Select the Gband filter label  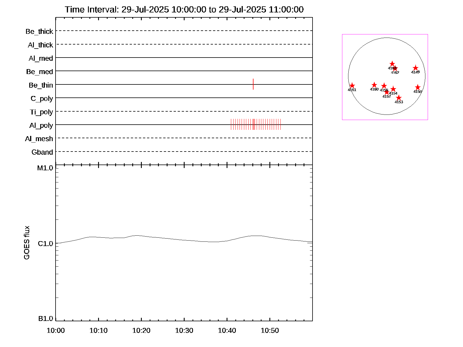(42, 152)
